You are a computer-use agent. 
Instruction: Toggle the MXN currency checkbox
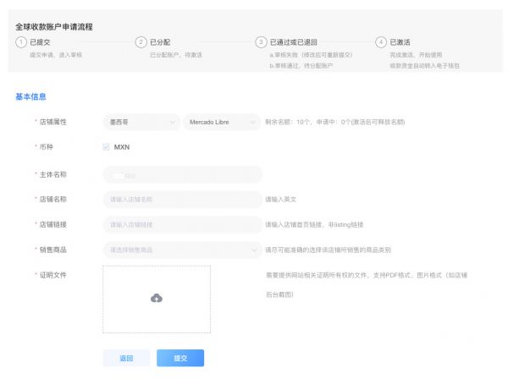click(106, 146)
